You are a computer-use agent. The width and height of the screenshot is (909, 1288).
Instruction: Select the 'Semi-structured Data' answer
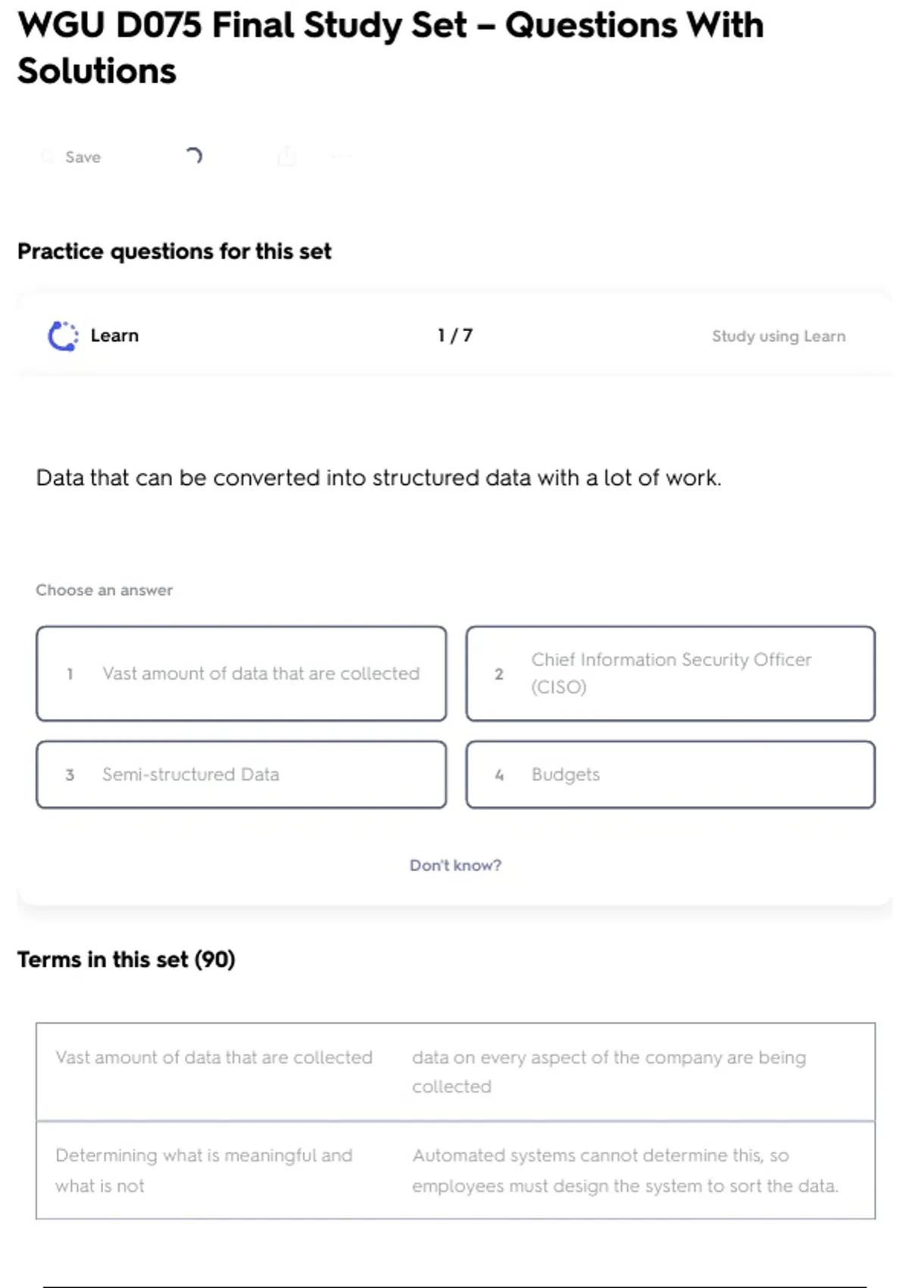[241, 774]
